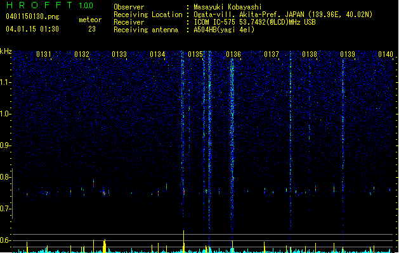Click the 0.7 kHz axis label

[x=6, y=209]
